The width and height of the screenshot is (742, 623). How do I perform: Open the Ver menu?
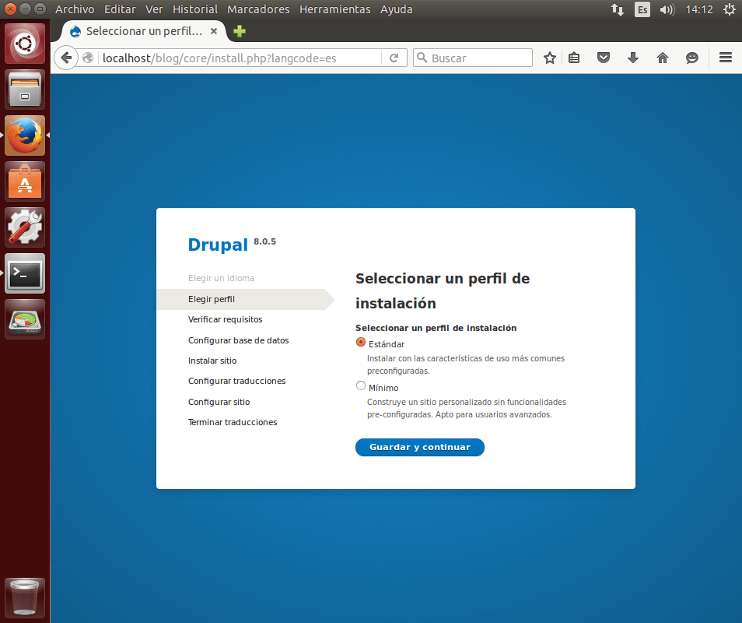[x=154, y=9]
